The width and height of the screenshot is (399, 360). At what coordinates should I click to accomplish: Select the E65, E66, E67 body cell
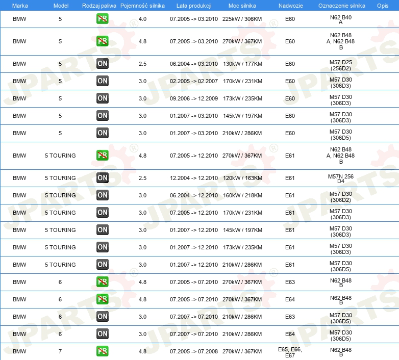click(290, 351)
